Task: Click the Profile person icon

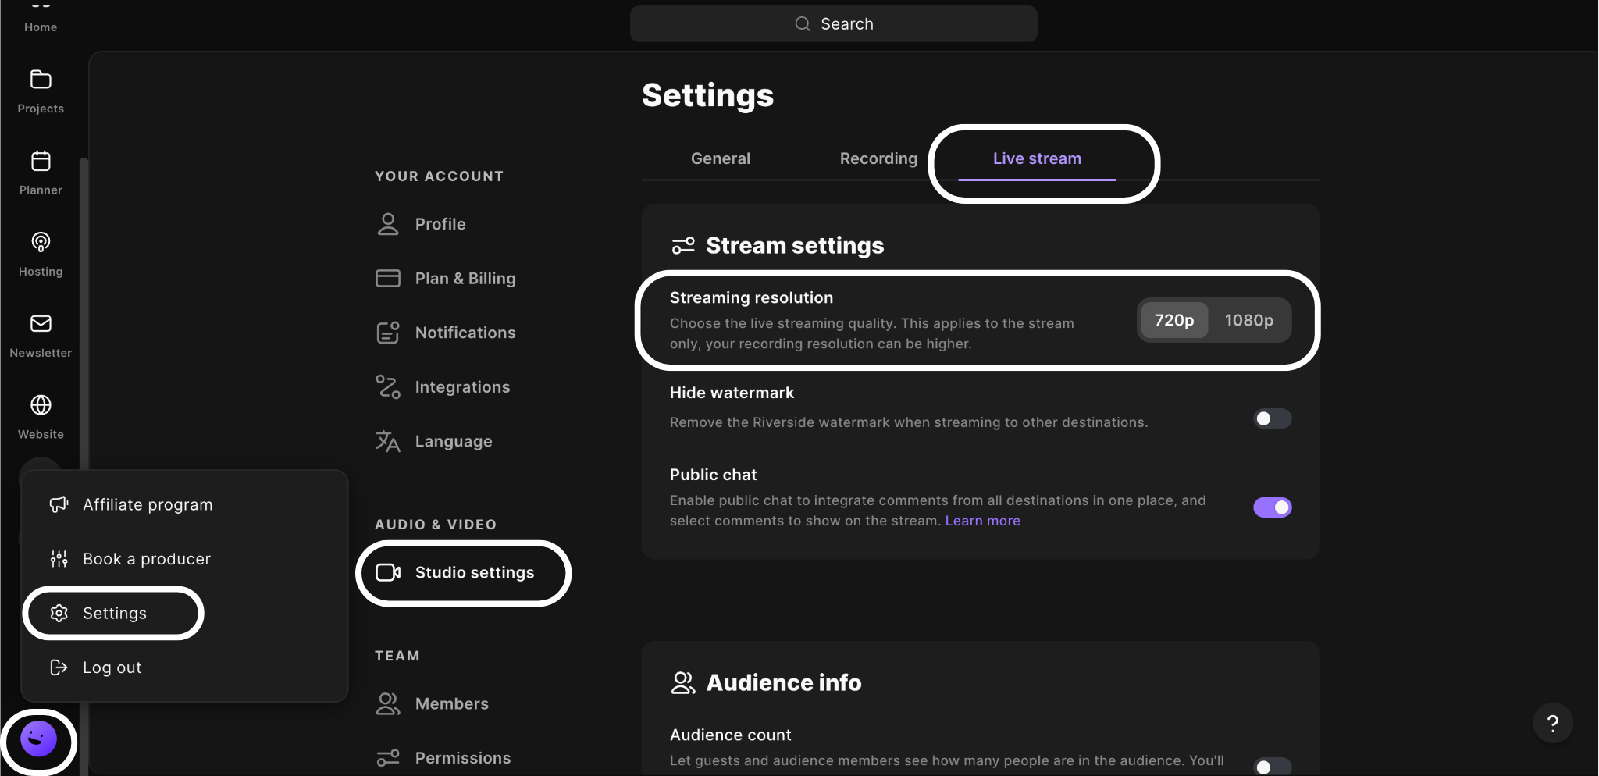Action: [x=388, y=224]
